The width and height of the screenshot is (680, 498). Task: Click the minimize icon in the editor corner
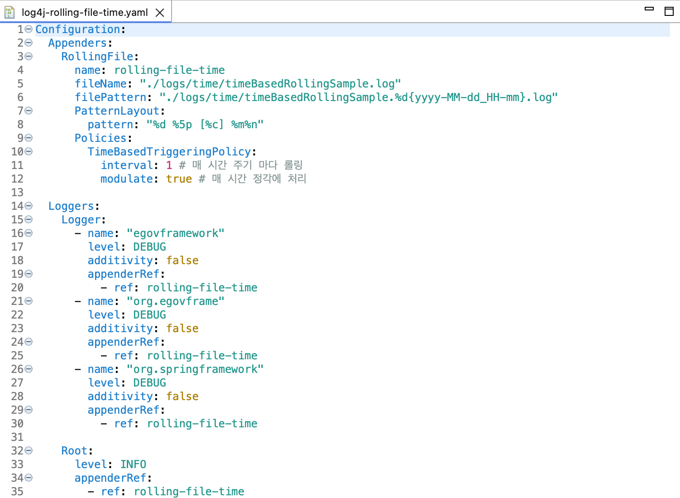[x=650, y=8]
